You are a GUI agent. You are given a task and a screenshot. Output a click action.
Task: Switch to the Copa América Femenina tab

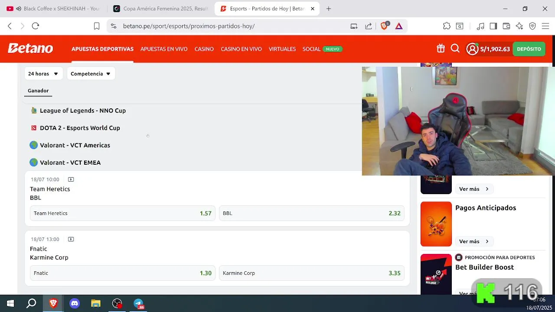160,9
